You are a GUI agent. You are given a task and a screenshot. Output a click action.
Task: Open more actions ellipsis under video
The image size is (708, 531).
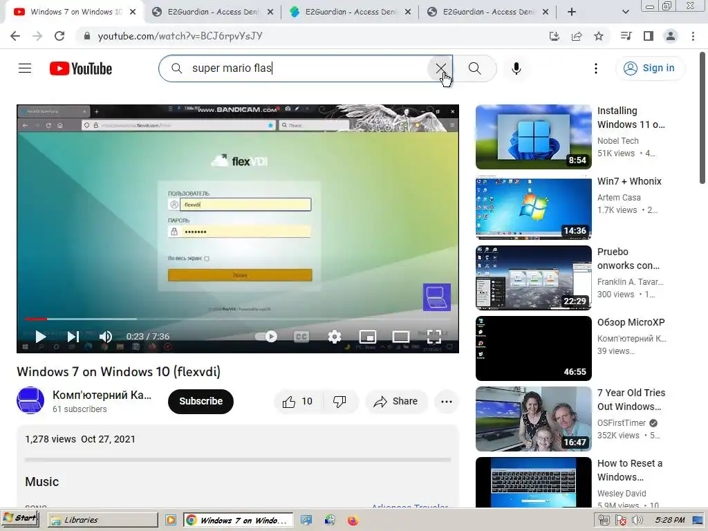[447, 402]
